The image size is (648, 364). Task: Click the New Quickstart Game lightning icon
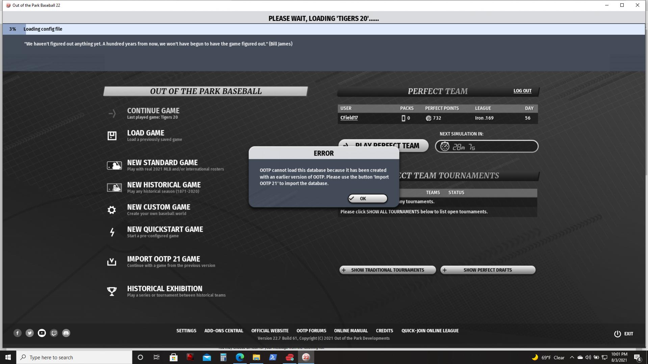(112, 232)
